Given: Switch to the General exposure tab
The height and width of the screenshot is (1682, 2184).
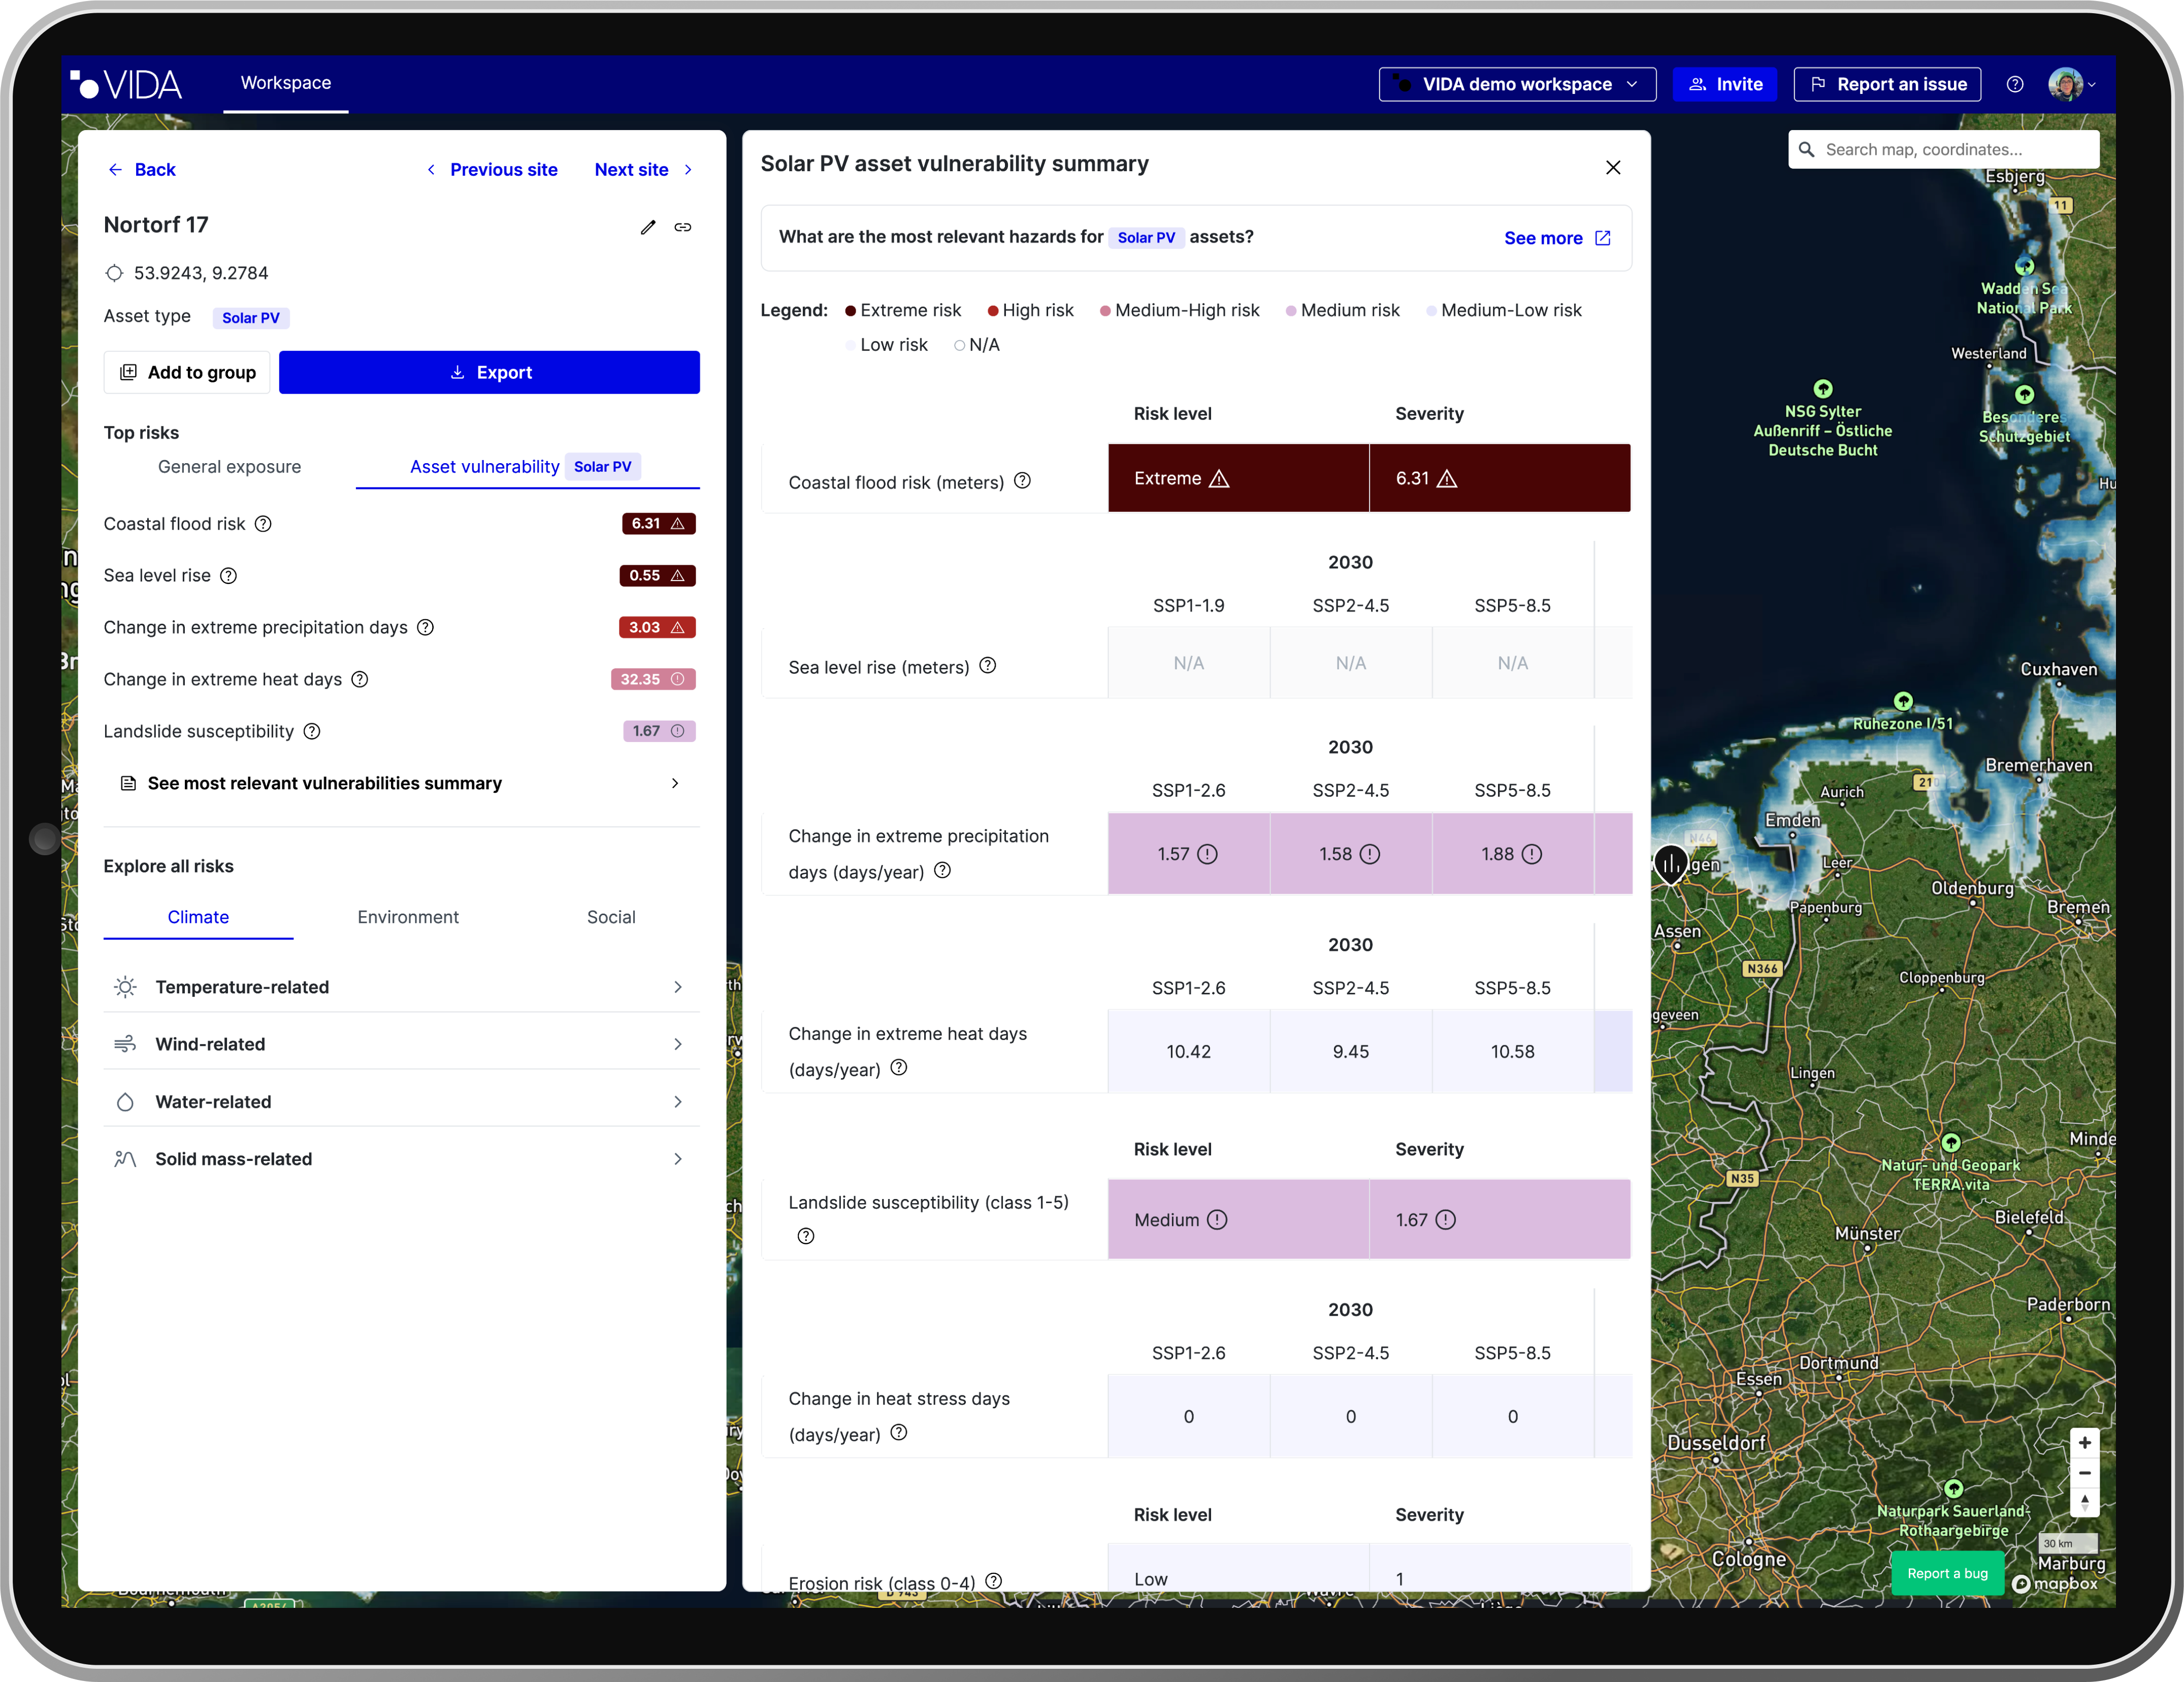Looking at the screenshot, I should point(229,467).
